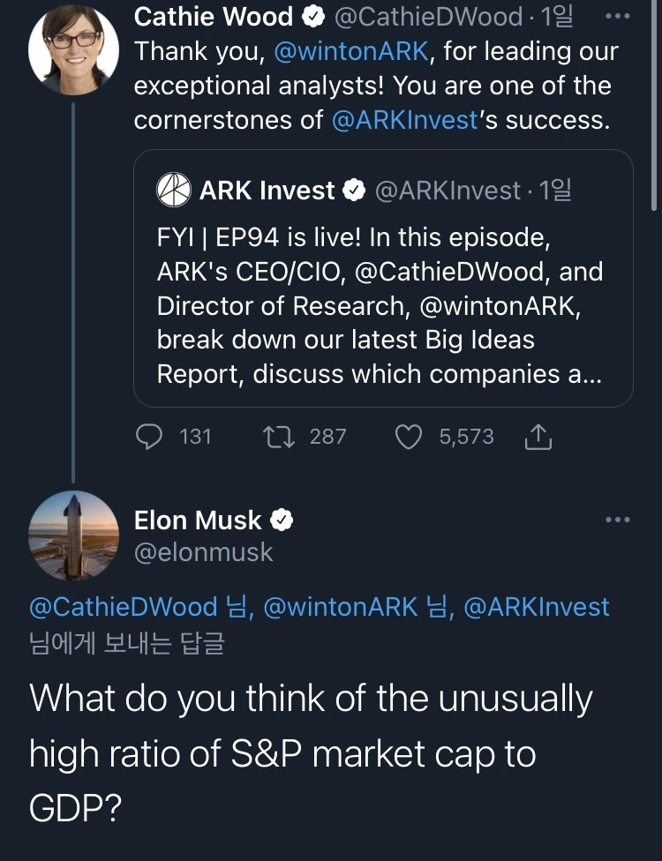662x861 pixels.
Task: Like Cathie Wood's tweet with heart icon
Action: point(408,437)
